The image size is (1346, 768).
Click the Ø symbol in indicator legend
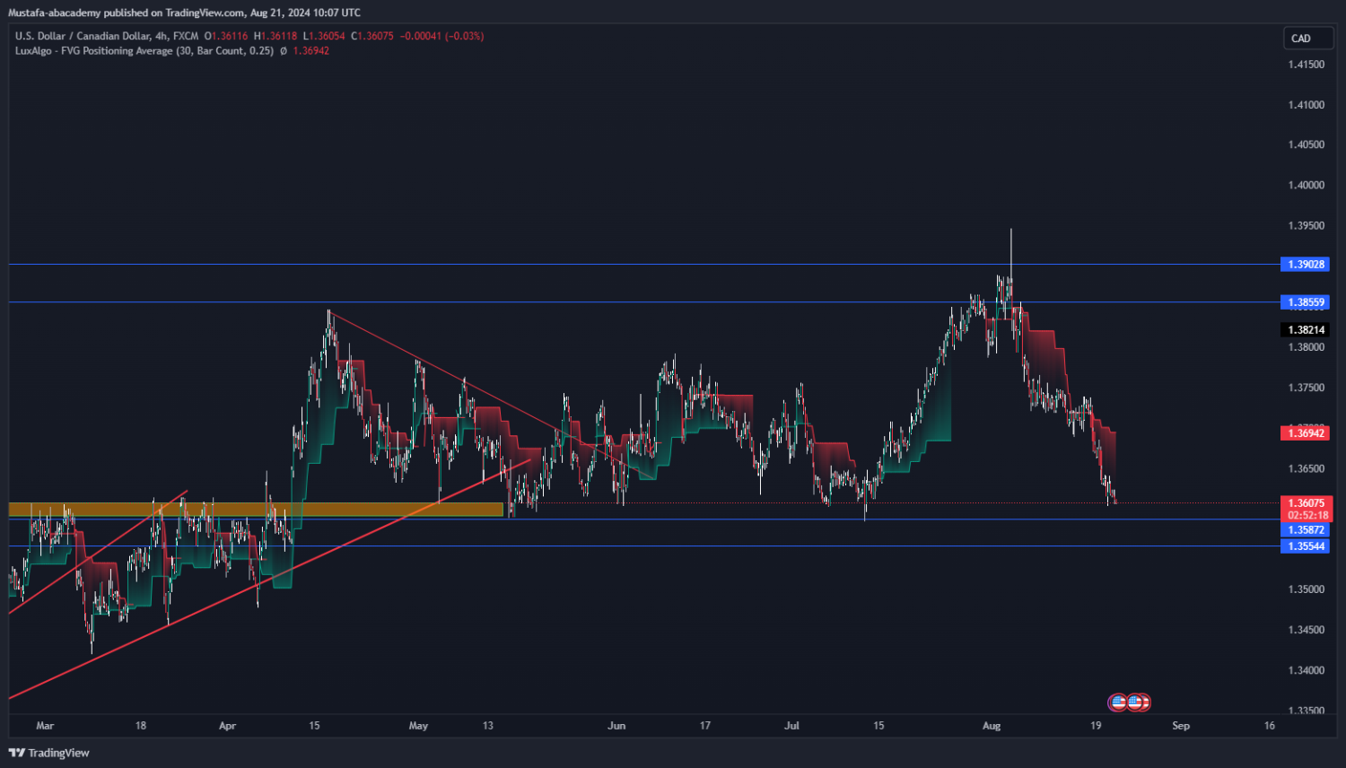[284, 51]
